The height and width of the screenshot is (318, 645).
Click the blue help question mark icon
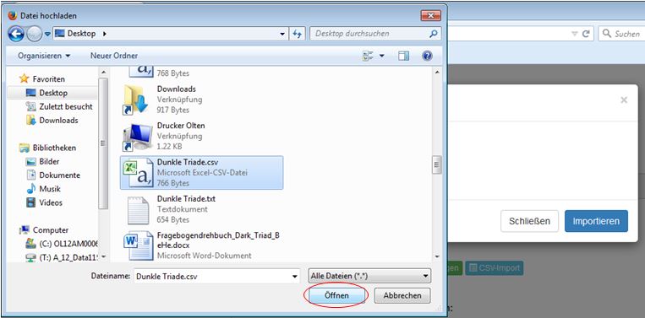pos(427,56)
